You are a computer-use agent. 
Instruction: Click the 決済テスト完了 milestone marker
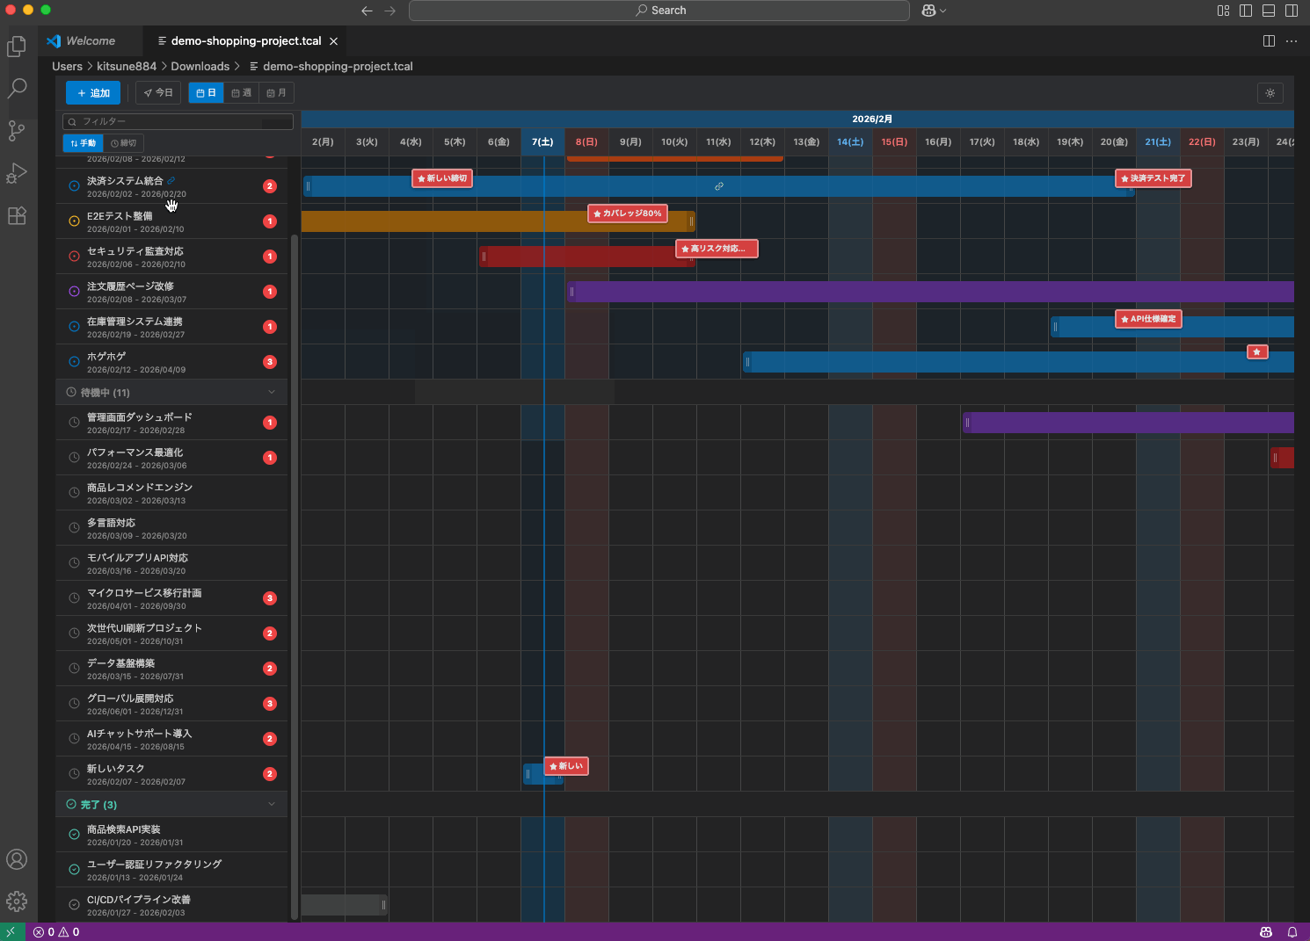click(1153, 178)
